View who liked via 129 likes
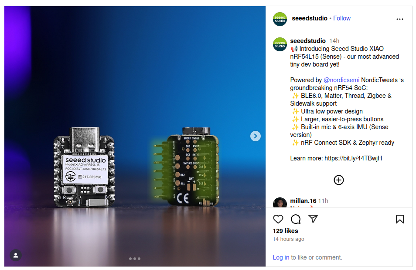This screenshot has height=270, width=416. coord(285,231)
